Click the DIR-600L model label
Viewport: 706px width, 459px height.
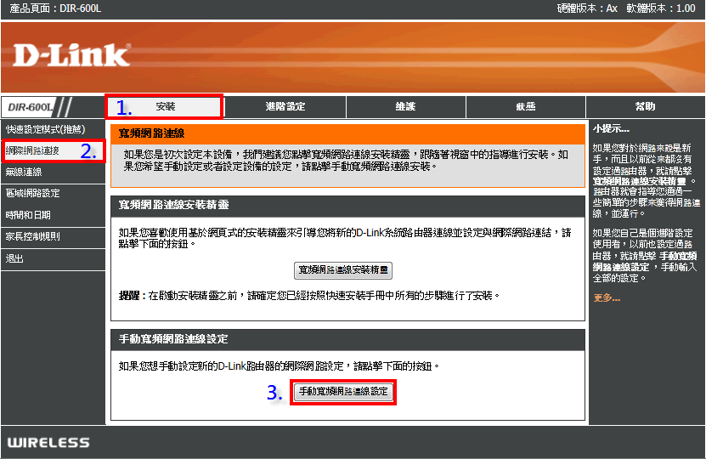[31, 107]
